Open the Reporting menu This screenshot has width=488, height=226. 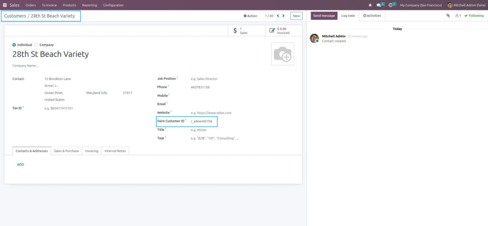pyautogui.click(x=89, y=5)
